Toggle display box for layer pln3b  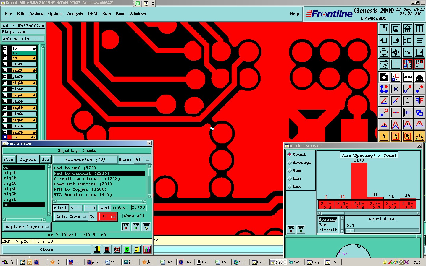tap(5, 77)
